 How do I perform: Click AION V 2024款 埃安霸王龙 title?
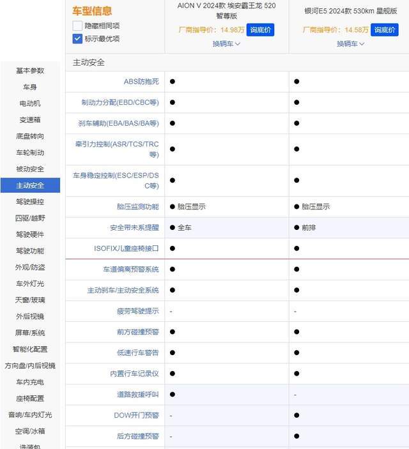[226, 10]
